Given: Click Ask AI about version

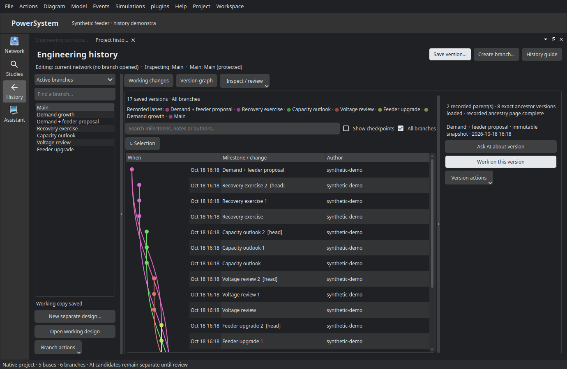Looking at the screenshot, I should point(501,147).
